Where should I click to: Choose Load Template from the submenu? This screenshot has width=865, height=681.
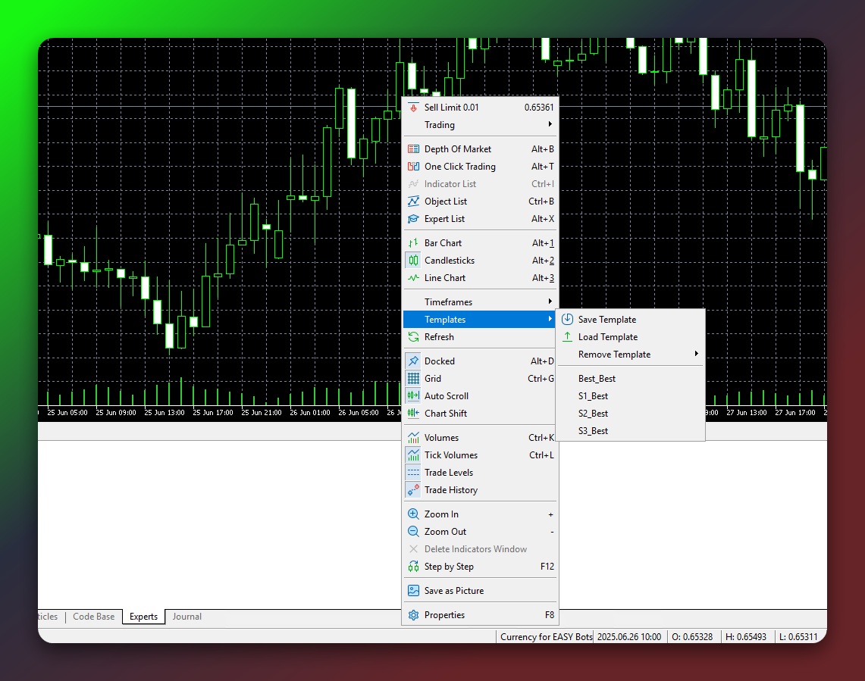tap(631, 337)
